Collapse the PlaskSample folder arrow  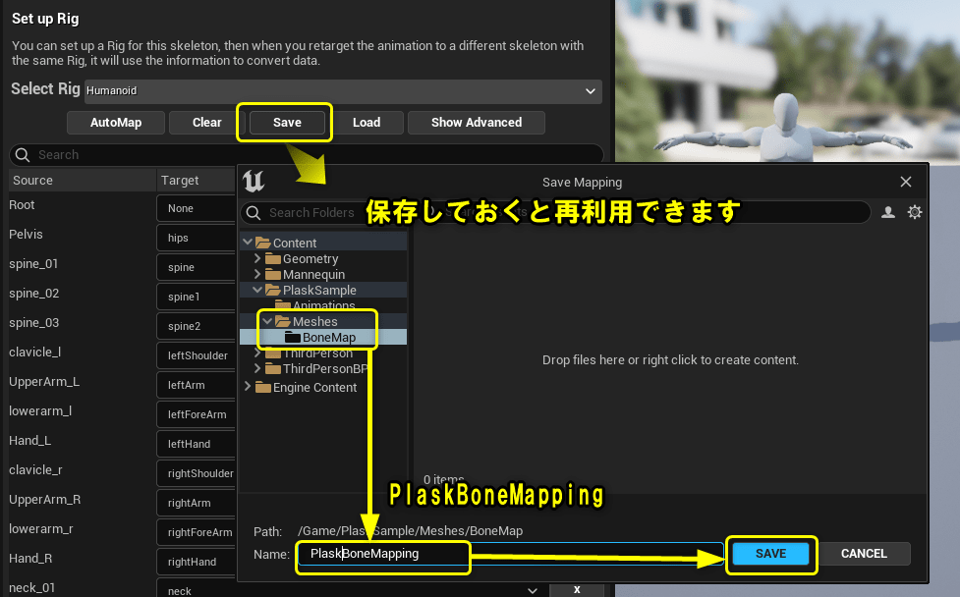257,290
